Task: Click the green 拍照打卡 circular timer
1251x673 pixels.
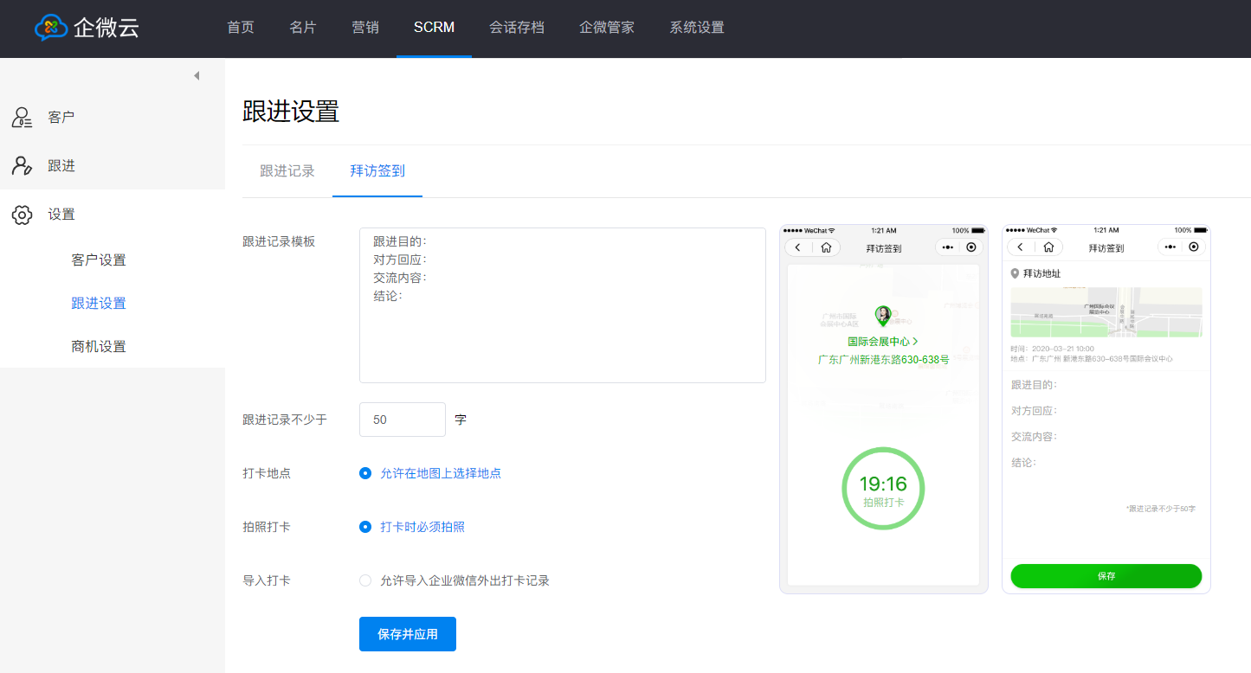Action: point(883,489)
